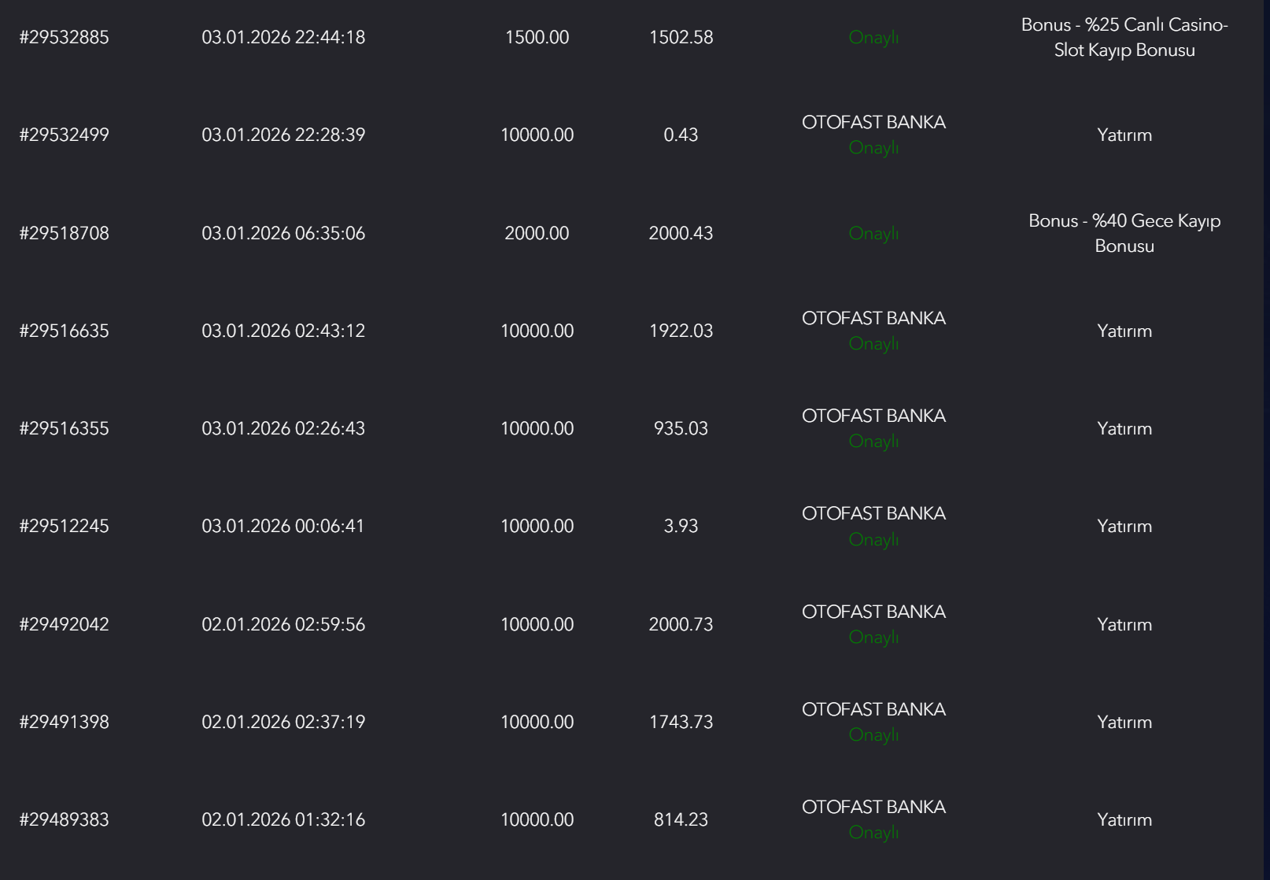This screenshot has width=1270, height=880.
Task: Select balance value 1922.03
Action: 681,331
